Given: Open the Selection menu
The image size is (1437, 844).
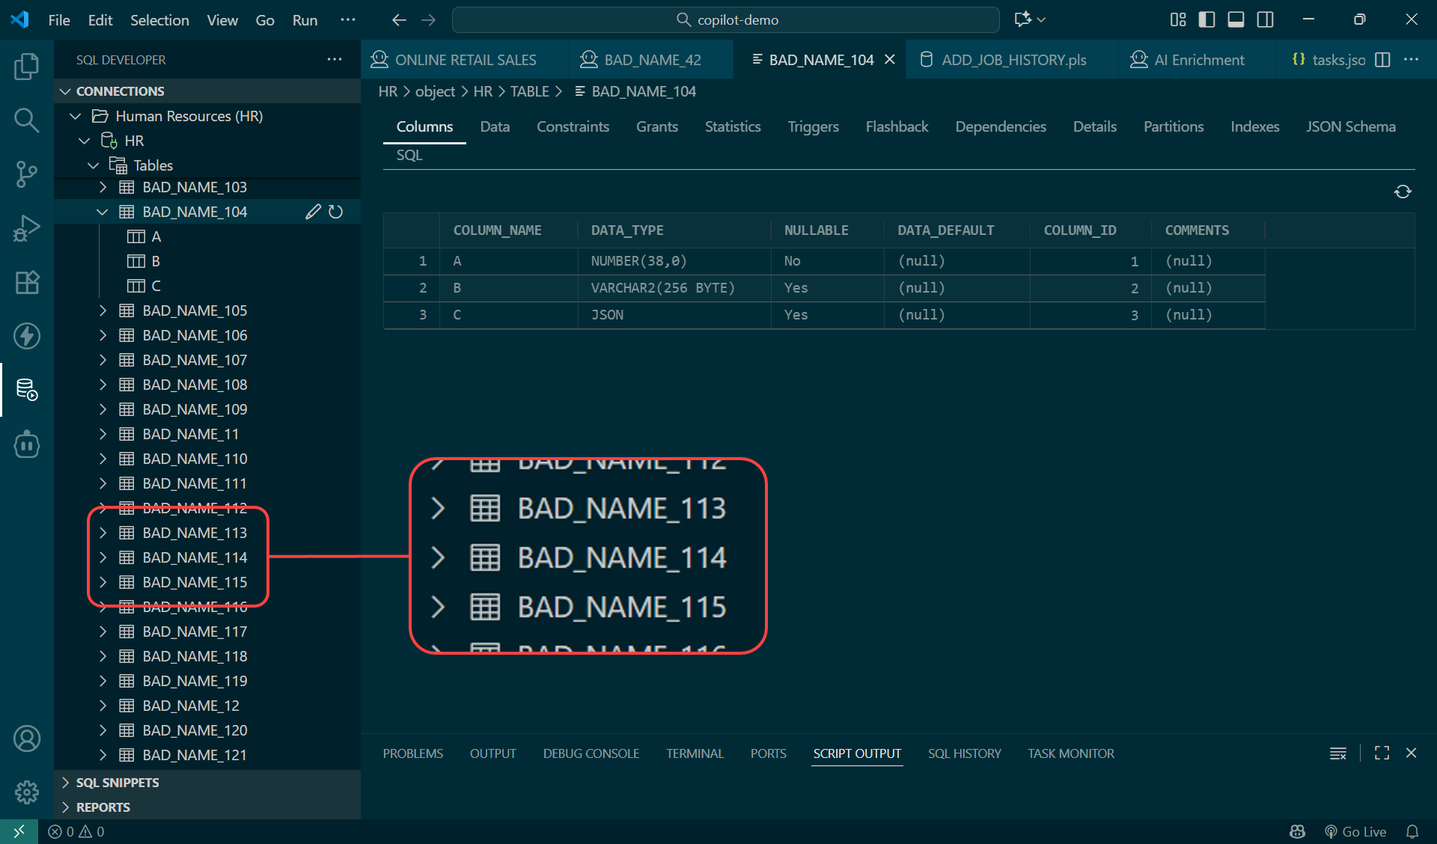Looking at the screenshot, I should [159, 20].
